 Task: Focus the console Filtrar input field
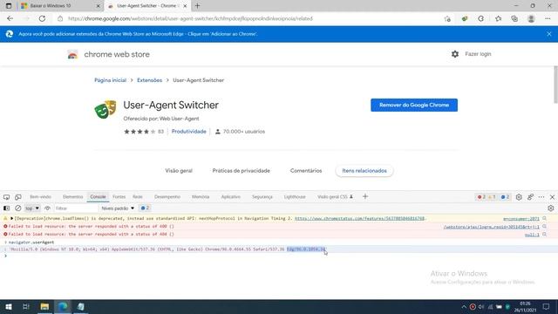pos(76,208)
